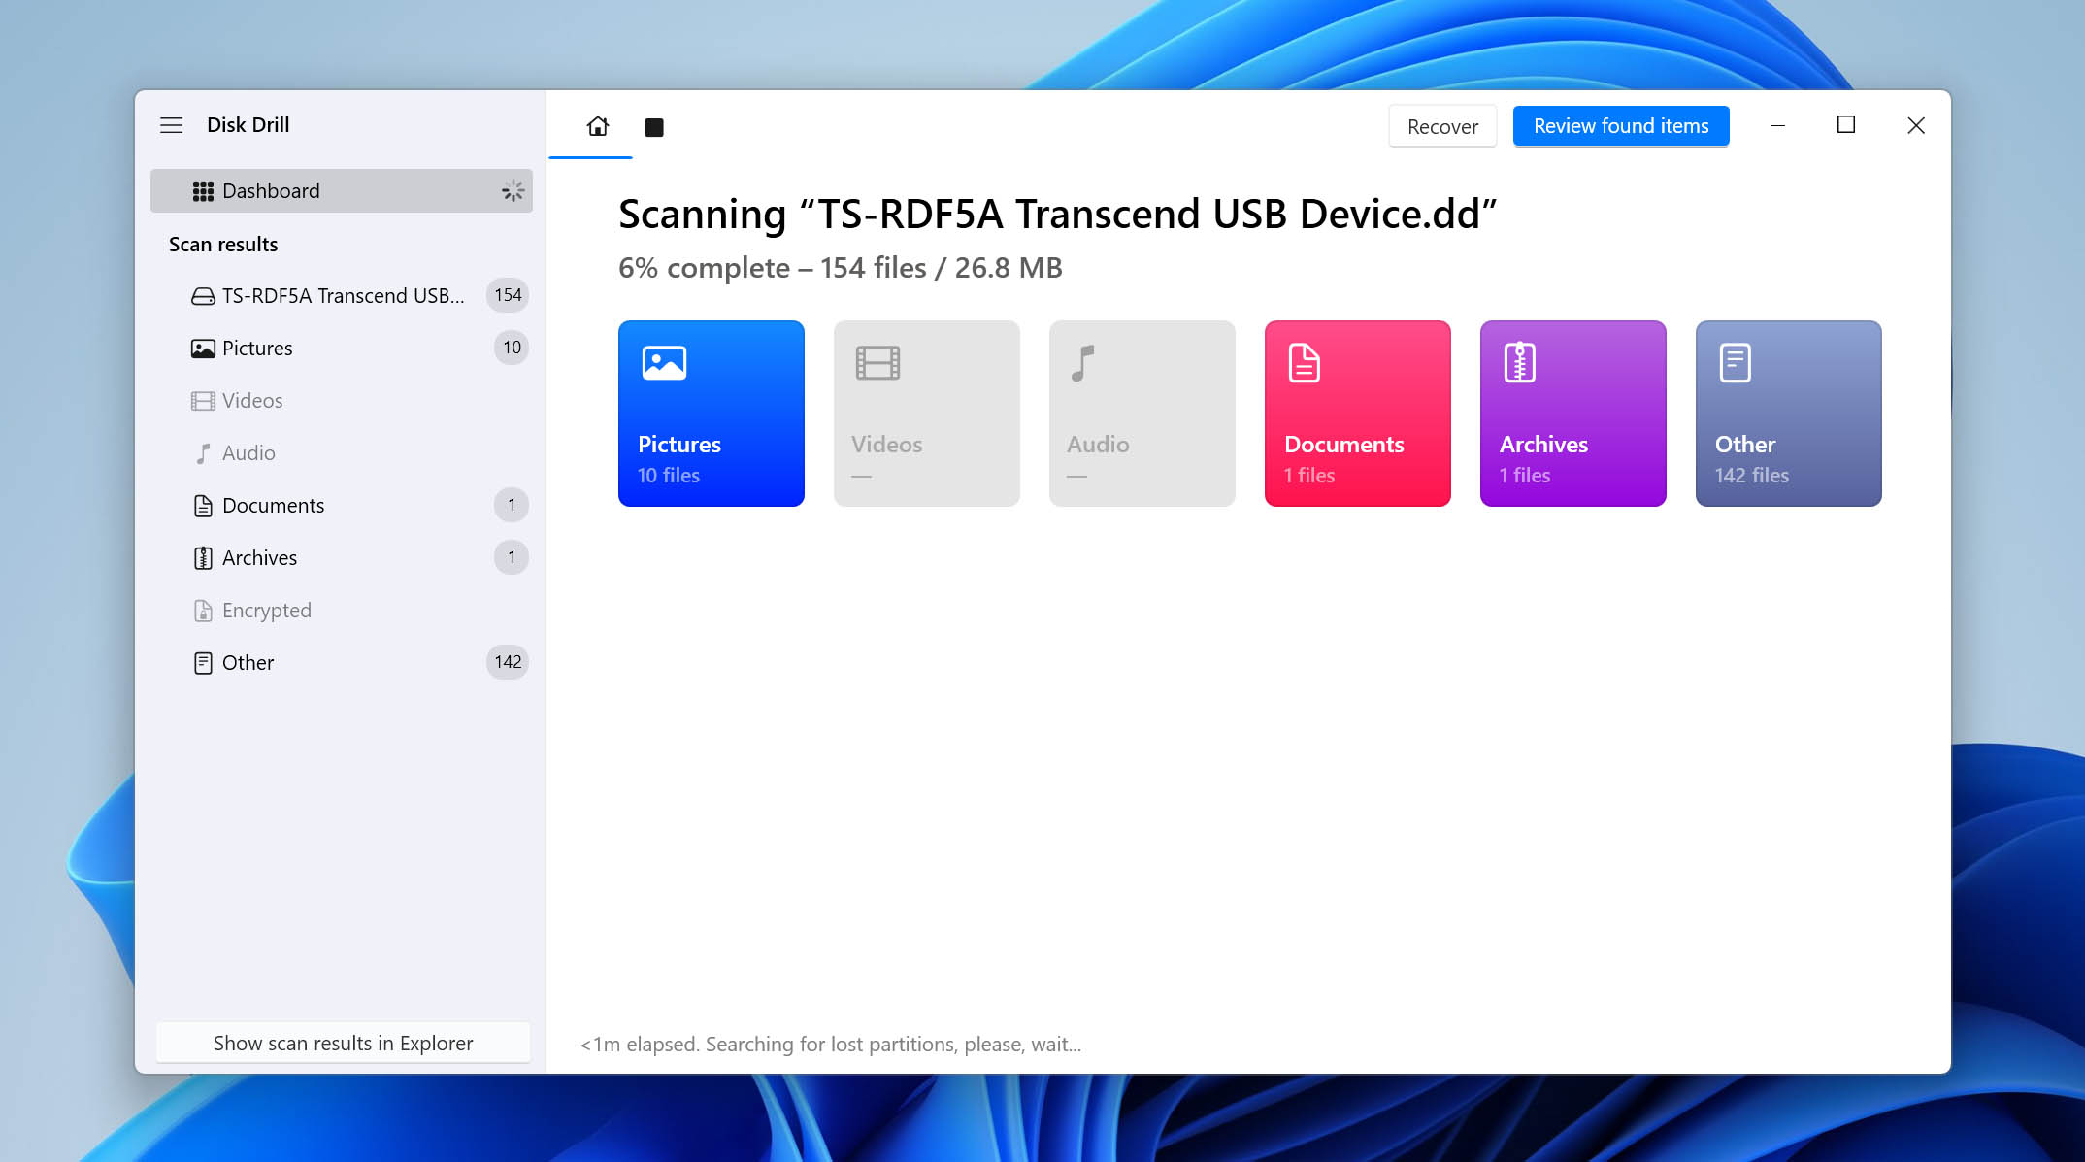Click the 142 count badge beside Other

click(x=508, y=662)
